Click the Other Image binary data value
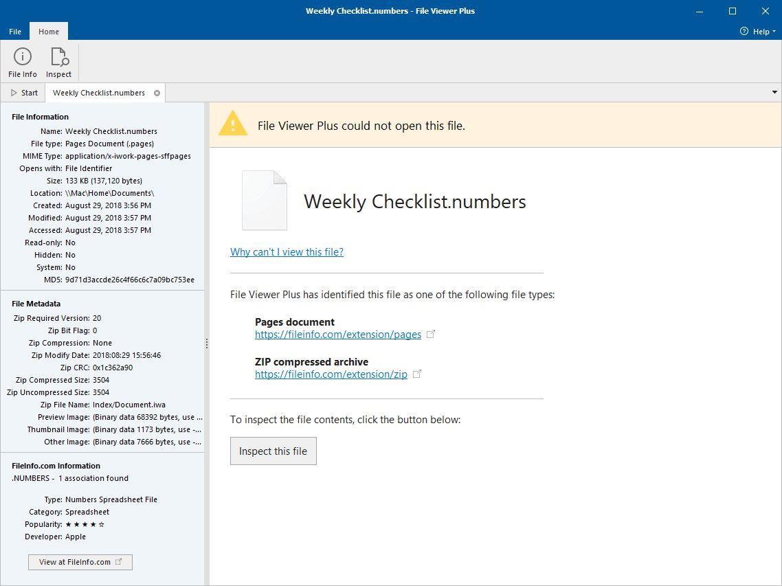Image resolution: width=782 pixels, height=586 pixels. (147, 442)
